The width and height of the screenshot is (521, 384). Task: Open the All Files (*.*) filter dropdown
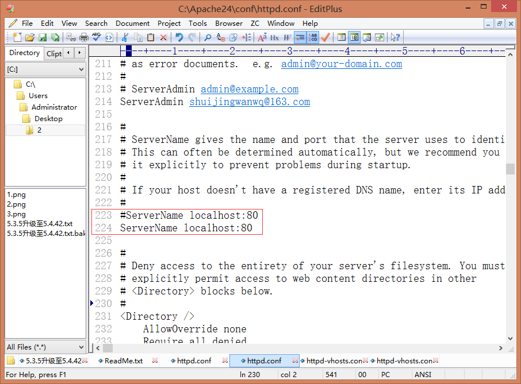click(45, 347)
